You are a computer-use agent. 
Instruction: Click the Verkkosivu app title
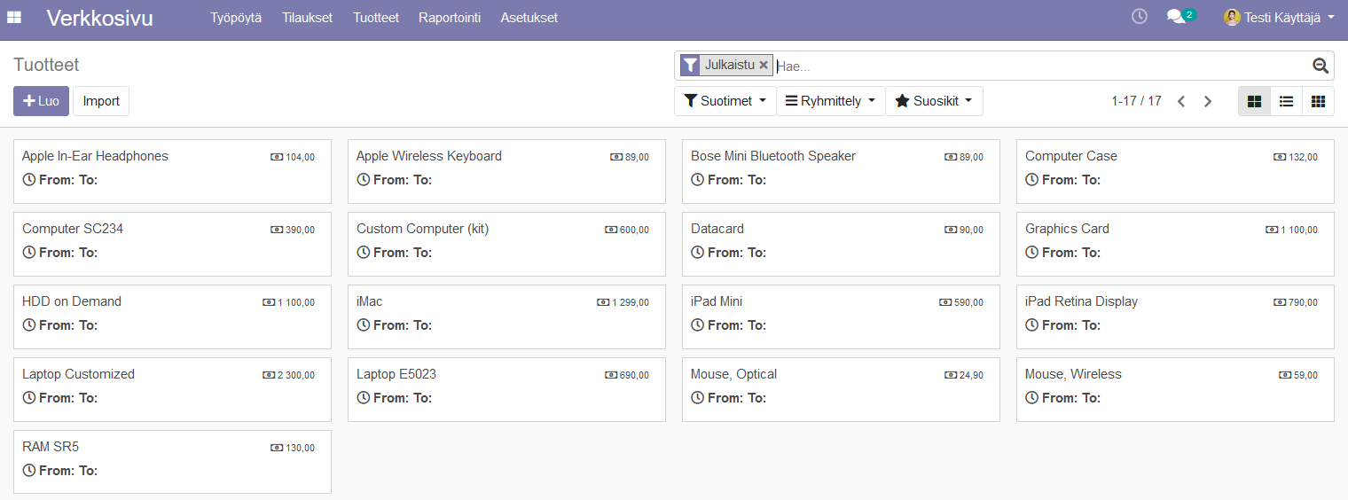pos(100,17)
